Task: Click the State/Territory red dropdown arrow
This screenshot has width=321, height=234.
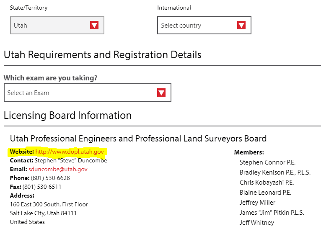Action: tap(94, 25)
